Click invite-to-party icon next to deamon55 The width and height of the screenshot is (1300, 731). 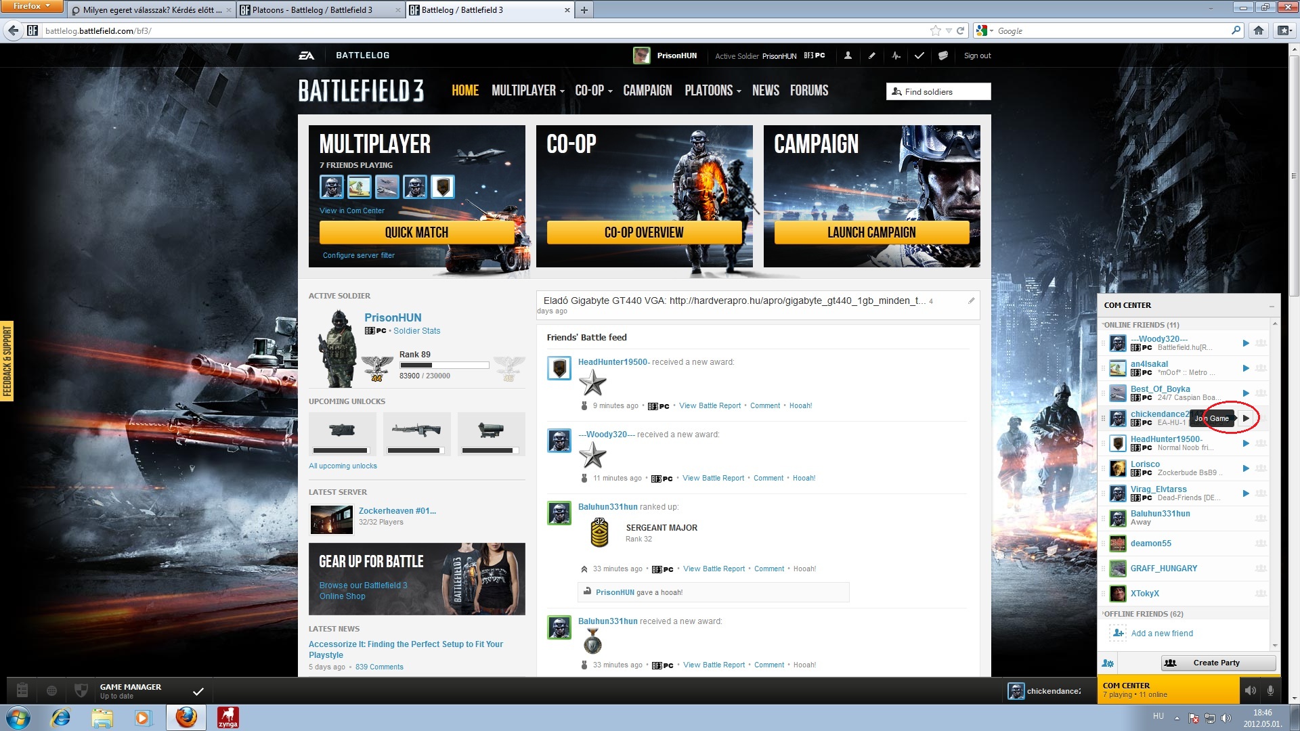coord(1261,544)
